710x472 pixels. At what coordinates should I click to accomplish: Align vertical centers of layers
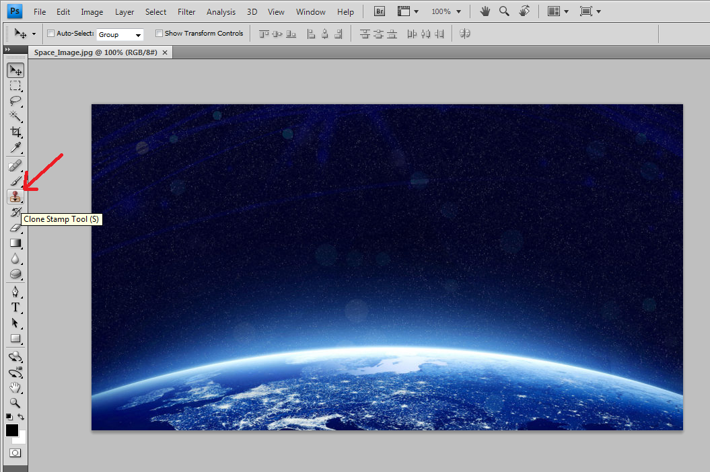click(x=277, y=34)
